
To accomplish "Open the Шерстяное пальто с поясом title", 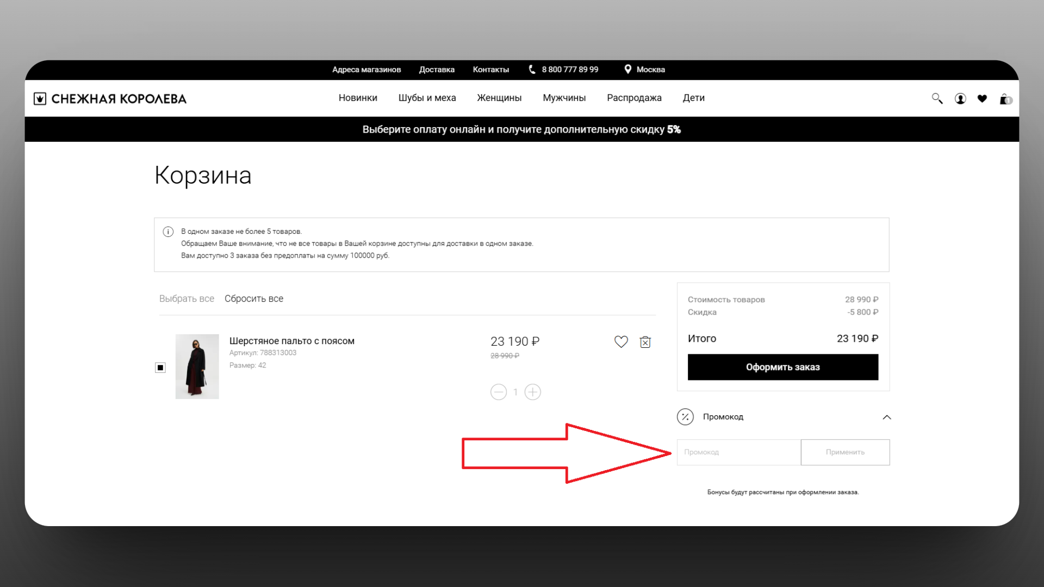I will (x=292, y=341).
